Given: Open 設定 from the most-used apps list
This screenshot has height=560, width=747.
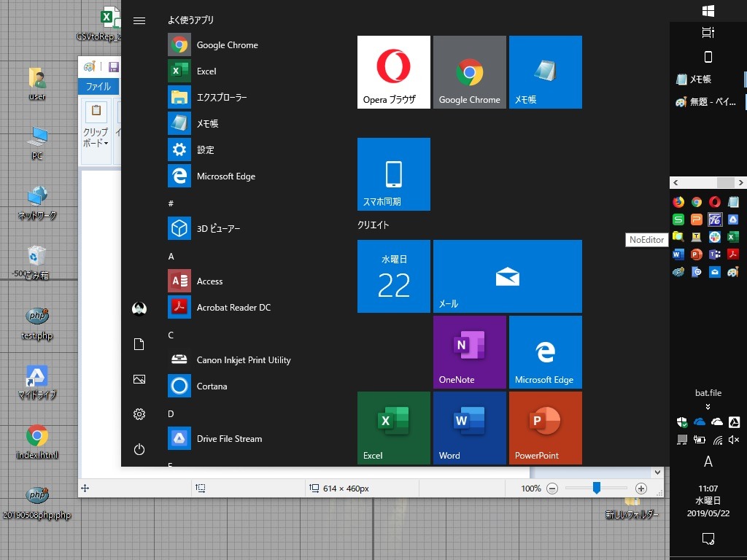Looking at the screenshot, I should click(191, 149).
